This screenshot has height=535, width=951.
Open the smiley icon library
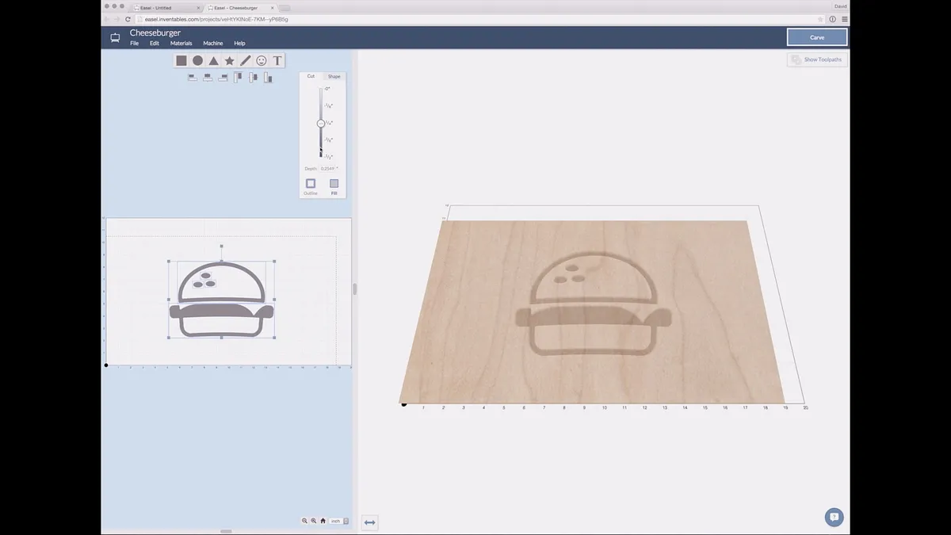(x=262, y=61)
